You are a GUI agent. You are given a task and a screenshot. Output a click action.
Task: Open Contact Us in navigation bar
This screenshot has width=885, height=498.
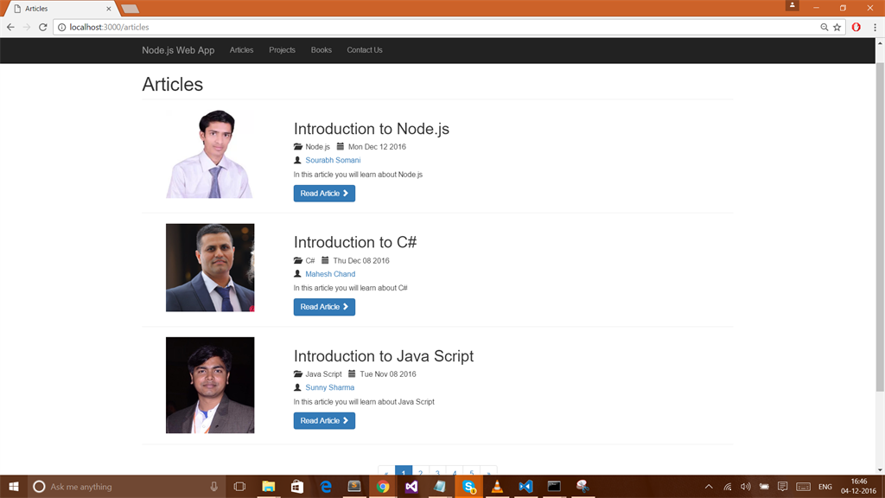(x=365, y=50)
